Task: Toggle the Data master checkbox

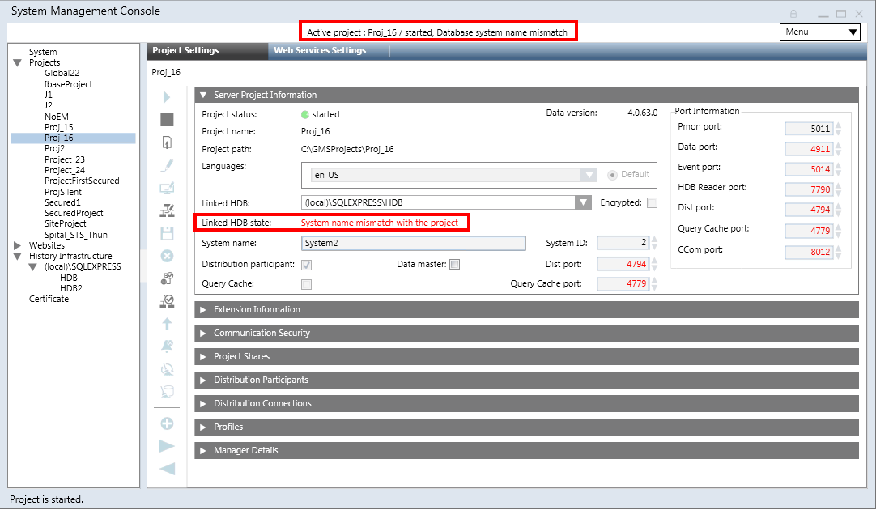Action: point(454,264)
